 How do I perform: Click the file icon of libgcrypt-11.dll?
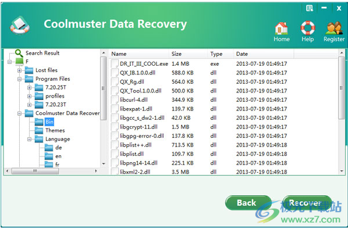tap(115, 127)
